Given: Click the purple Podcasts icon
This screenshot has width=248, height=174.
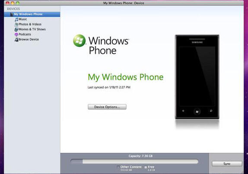Looking at the screenshot, I should pyautogui.click(x=16, y=35).
